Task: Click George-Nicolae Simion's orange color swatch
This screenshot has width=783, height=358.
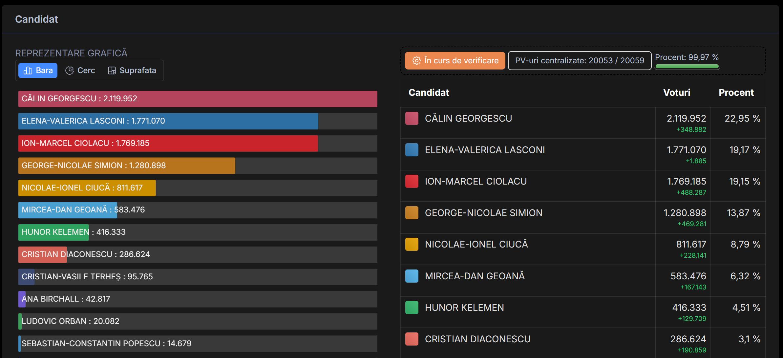Action: point(412,213)
